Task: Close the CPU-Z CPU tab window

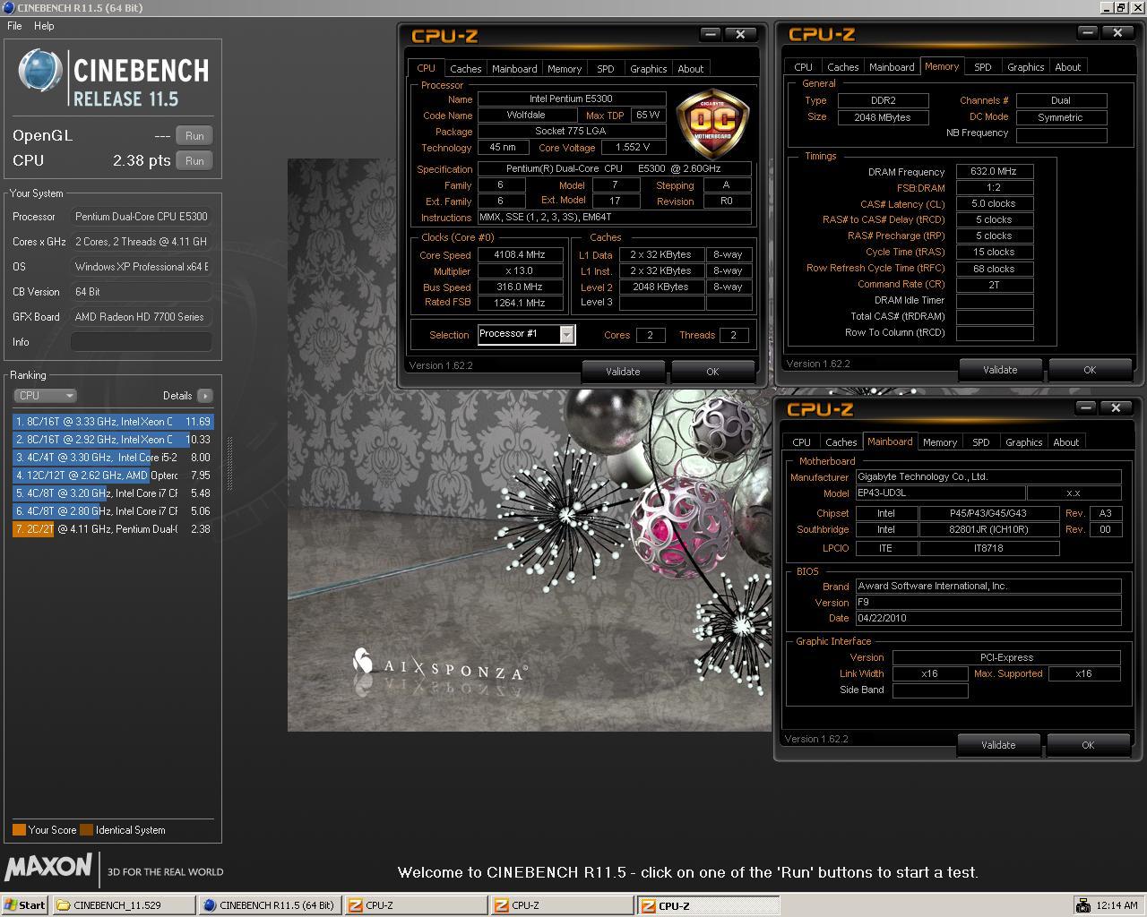Action: (740, 34)
